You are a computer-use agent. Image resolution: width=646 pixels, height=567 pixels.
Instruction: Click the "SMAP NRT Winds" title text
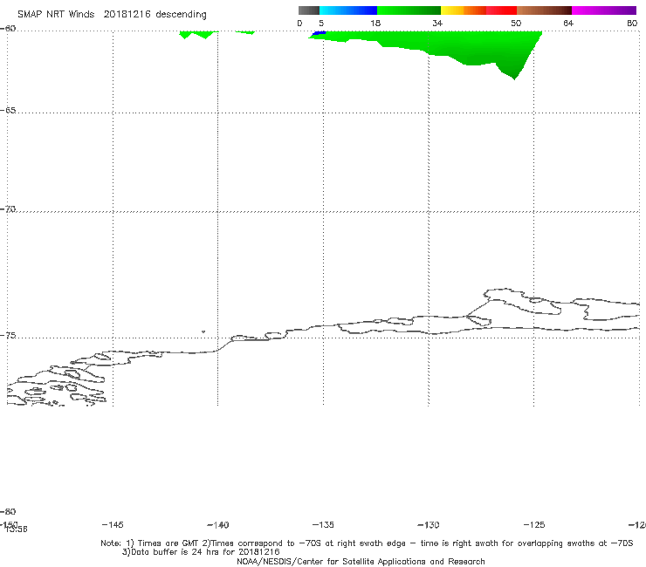pos(56,14)
